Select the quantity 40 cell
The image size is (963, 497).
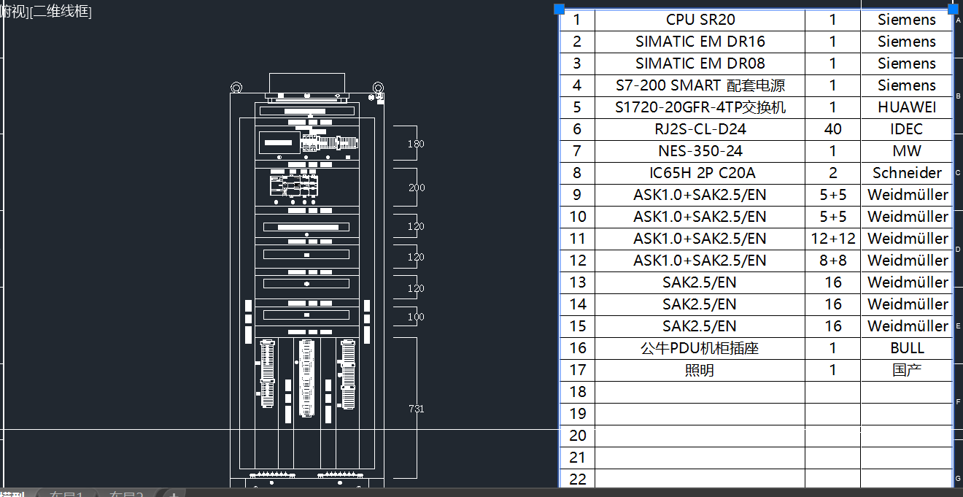pos(833,129)
